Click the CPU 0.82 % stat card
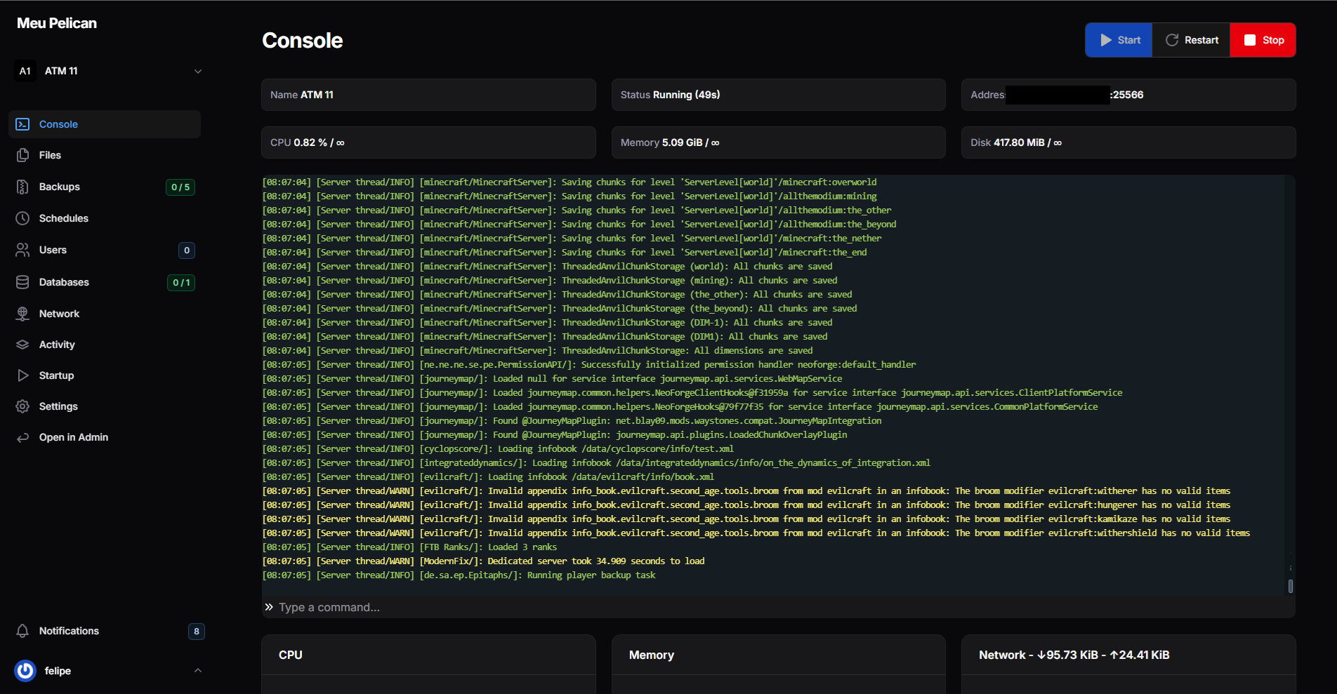 [x=428, y=142]
